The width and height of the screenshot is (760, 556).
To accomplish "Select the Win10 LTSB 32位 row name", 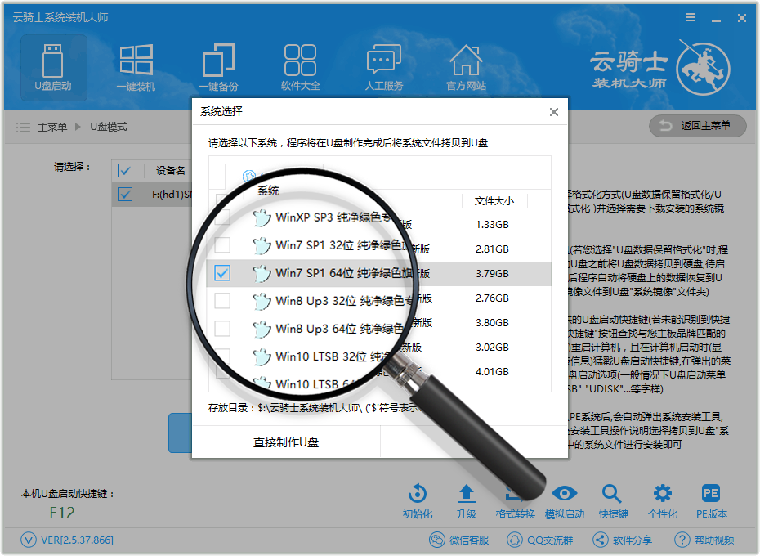I will tap(333, 356).
